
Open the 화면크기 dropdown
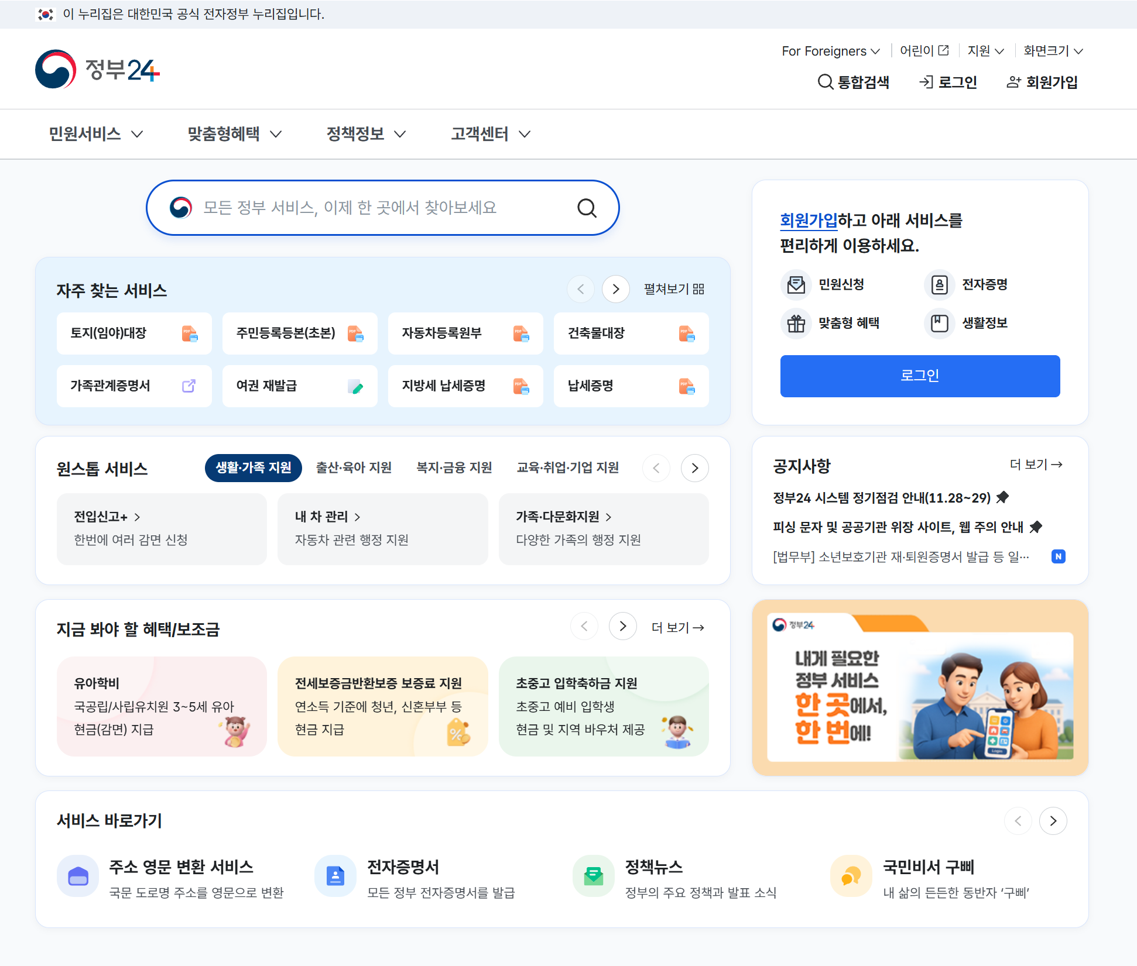(x=1053, y=51)
